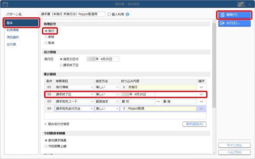Click the キャンセル button
Screen dimensions: 255x159
[x=234, y=145]
